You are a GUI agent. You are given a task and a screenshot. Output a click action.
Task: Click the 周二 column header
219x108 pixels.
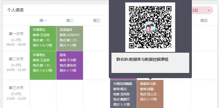(70, 21)
